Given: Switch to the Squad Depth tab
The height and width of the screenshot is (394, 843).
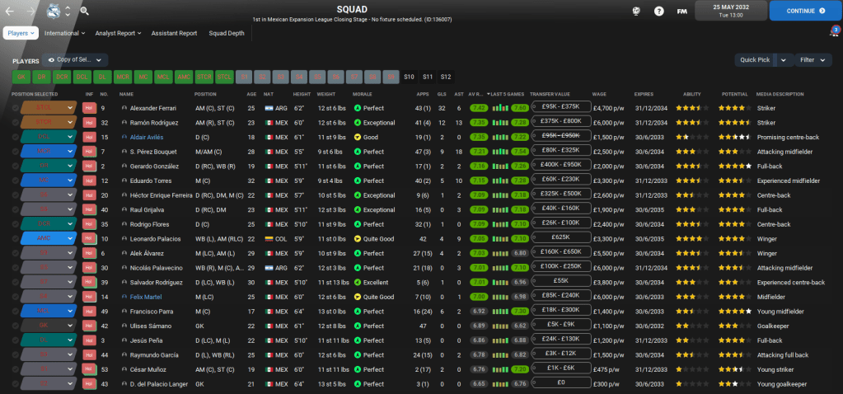Looking at the screenshot, I should click(x=226, y=34).
